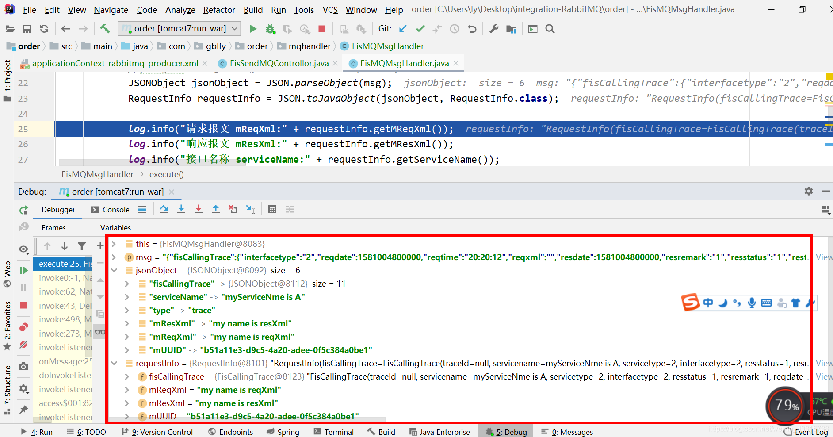The image size is (833, 437).
Task: Open the Event Log
Action: [806, 432]
